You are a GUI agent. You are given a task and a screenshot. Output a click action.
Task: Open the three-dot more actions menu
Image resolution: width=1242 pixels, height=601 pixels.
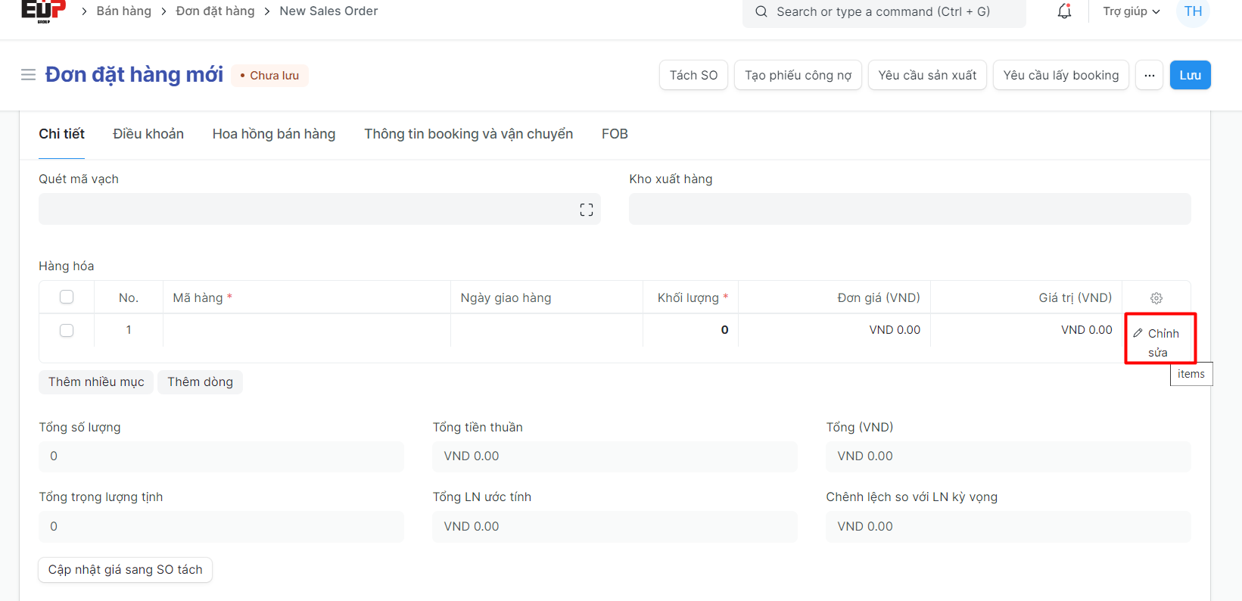pos(1149,75)
